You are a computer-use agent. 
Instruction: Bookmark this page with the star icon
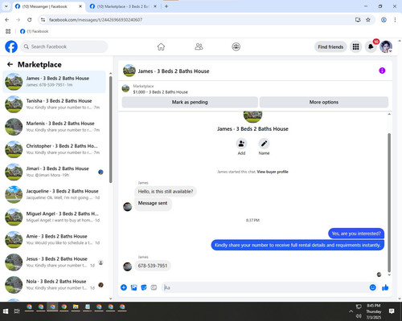[368, 20]
